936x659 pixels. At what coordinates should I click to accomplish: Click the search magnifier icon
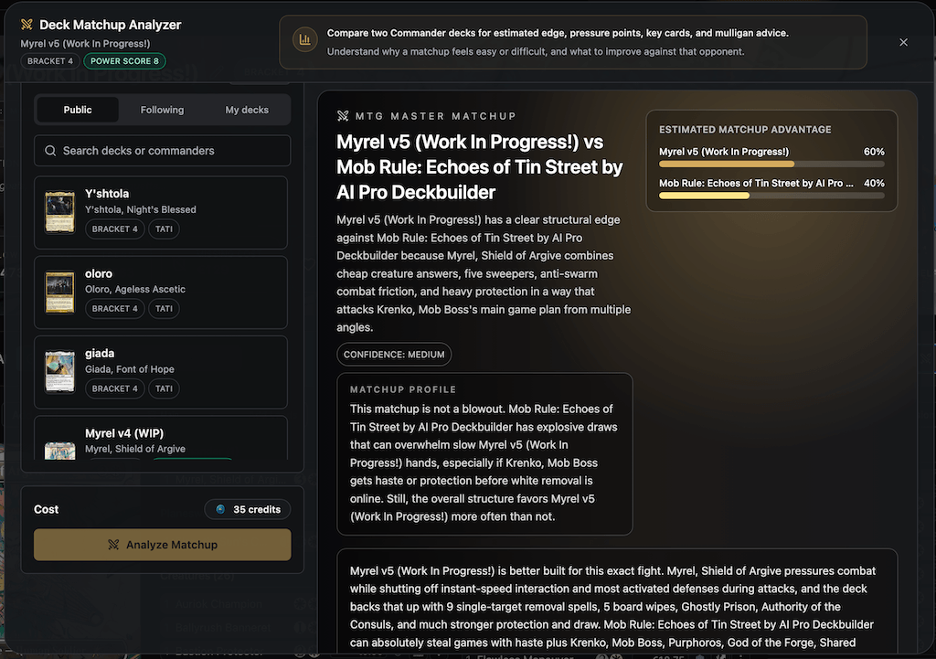pos(51,151)
